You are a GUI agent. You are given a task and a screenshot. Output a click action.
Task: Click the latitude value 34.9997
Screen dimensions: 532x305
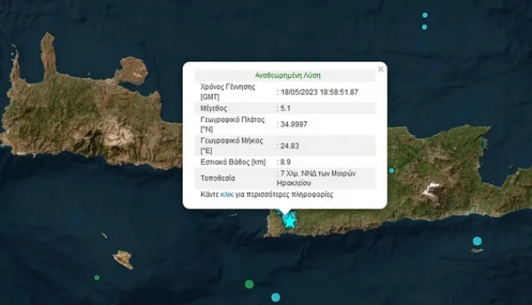click(294, 124)
